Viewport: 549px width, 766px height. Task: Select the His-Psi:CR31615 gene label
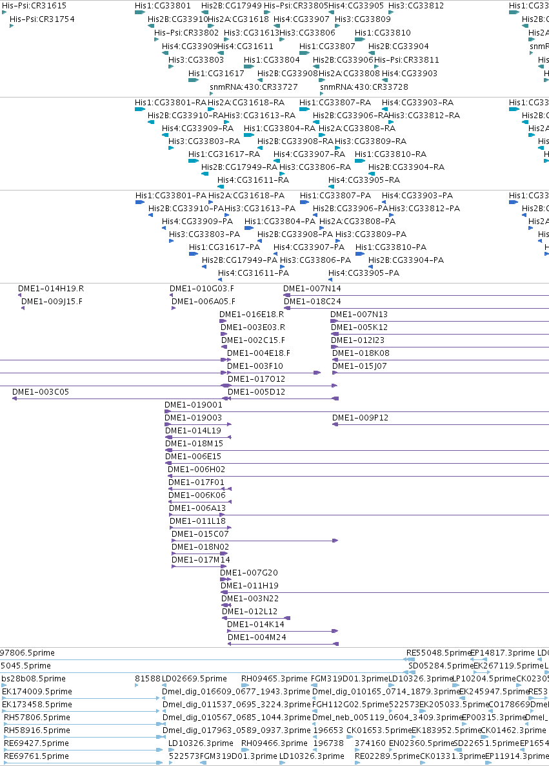pos(34,6)
